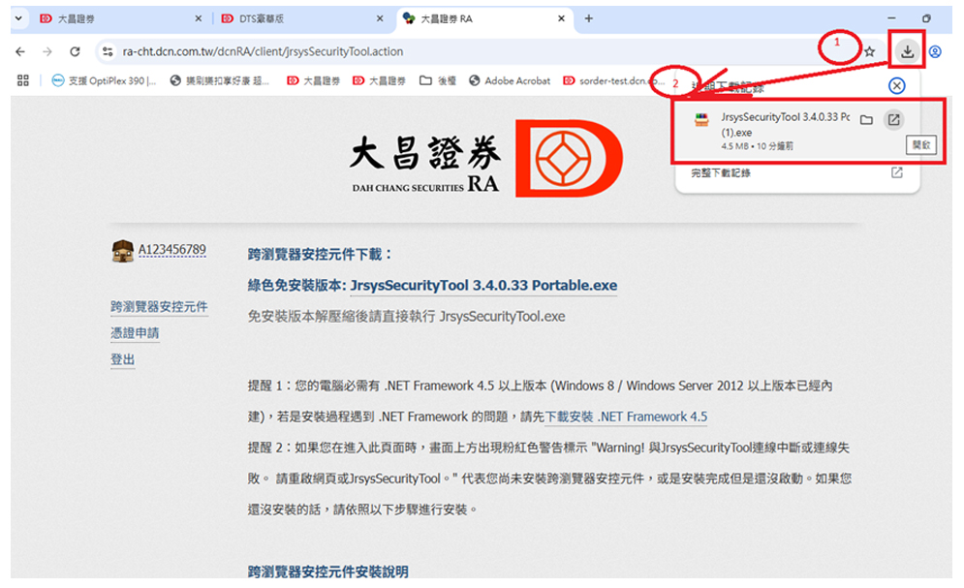This screenshot has height=588, width=964.
Task: Click the reload page icon
Action: [75, 51]
